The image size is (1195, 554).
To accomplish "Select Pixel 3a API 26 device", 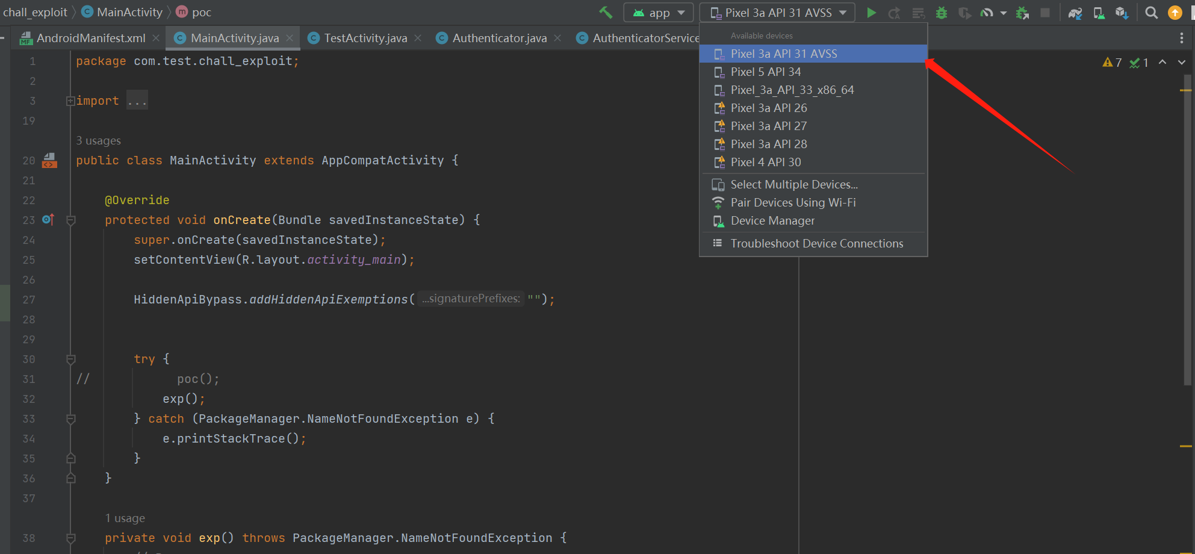I will tap(813, 108).
